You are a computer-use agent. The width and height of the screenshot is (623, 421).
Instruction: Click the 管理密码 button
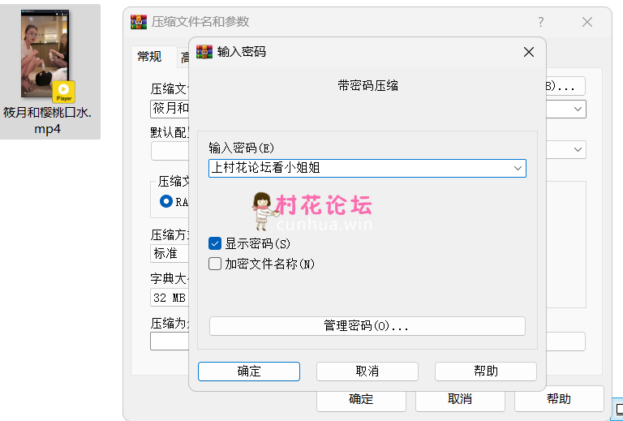point(367,326)
